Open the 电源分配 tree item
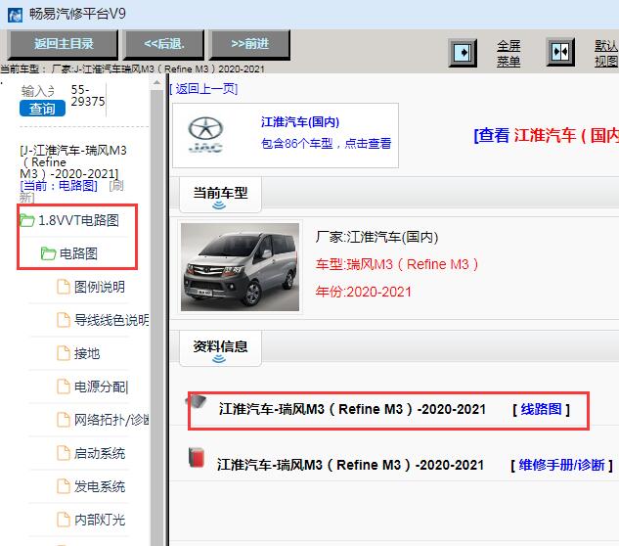The width and height of the screenshot is (619, 546). coord(101,387)
